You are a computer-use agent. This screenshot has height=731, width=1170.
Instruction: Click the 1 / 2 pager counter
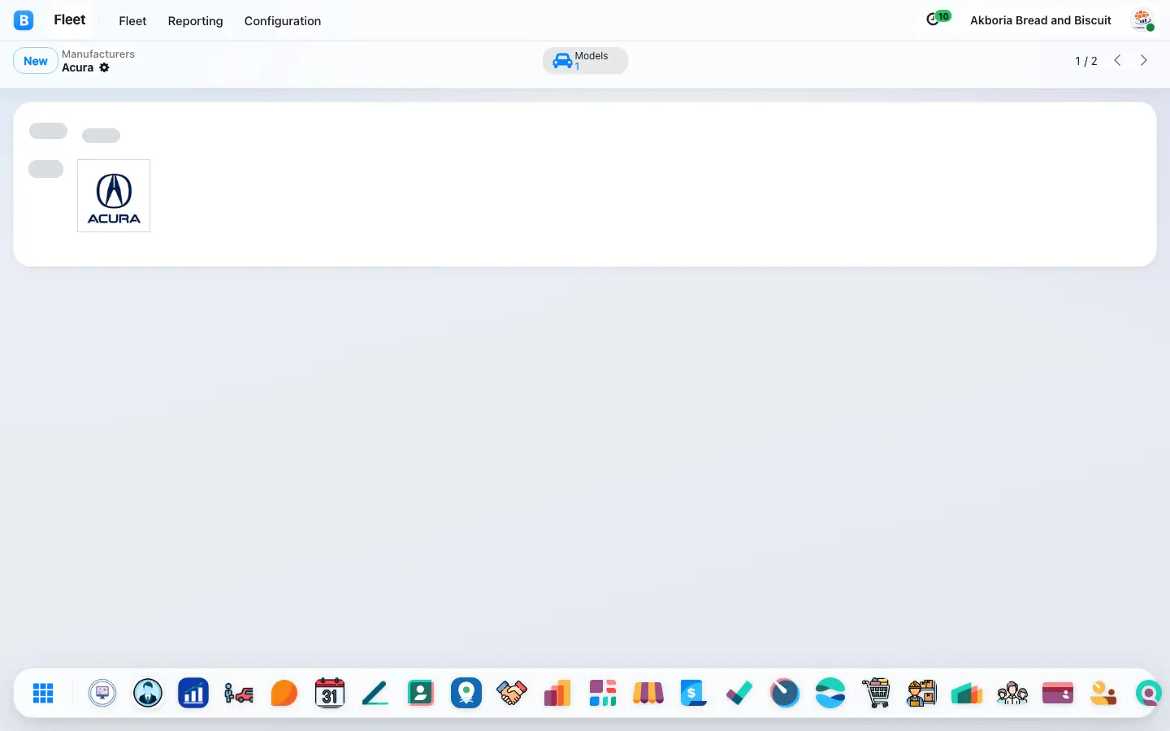(1086, 61)
